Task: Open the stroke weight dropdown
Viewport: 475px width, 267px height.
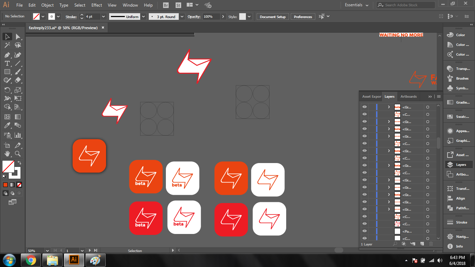Action: point(103,16)
